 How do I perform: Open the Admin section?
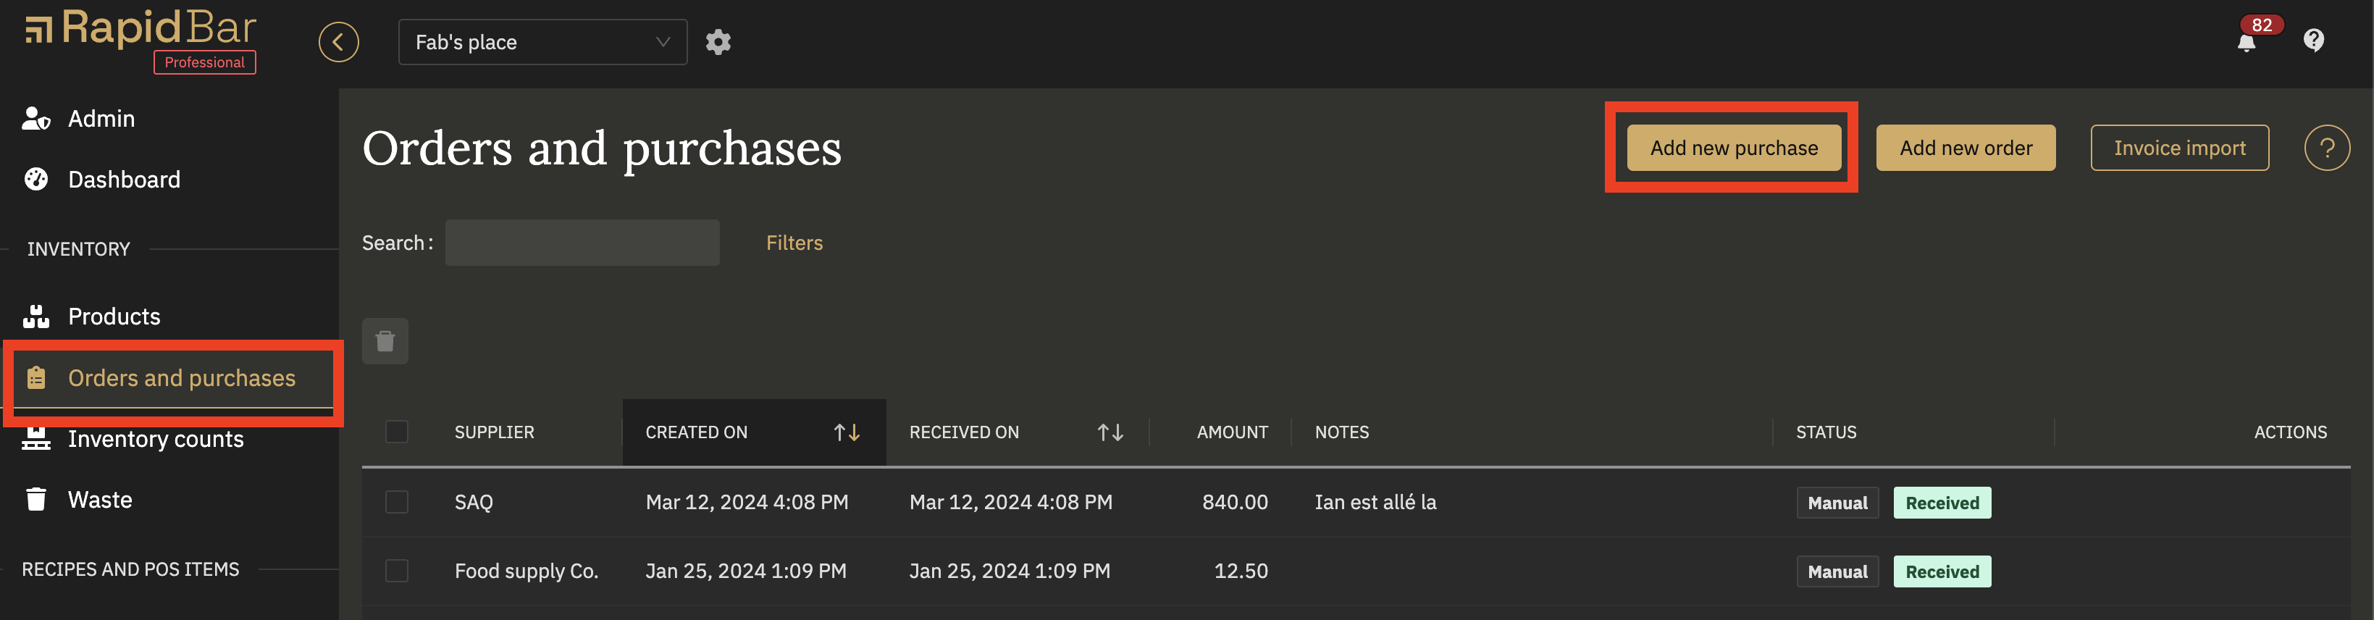101,119
